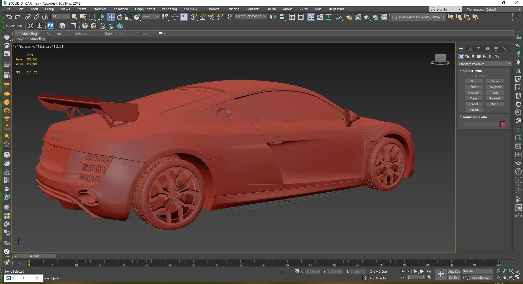The width and height of the screenshot is (523, 284).
Task: Switch to the Object Paint ribbon tab
Action: click(113, 34)
